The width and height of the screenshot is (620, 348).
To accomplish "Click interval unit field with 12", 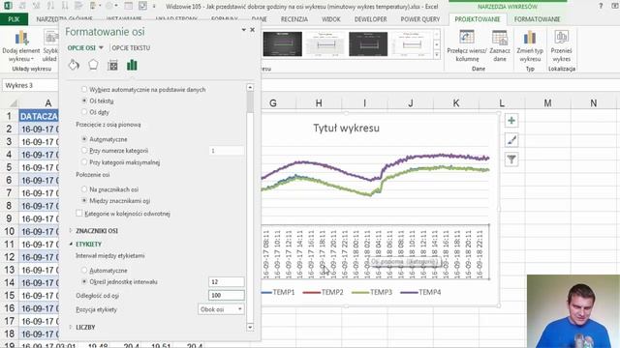I will 226,281.
